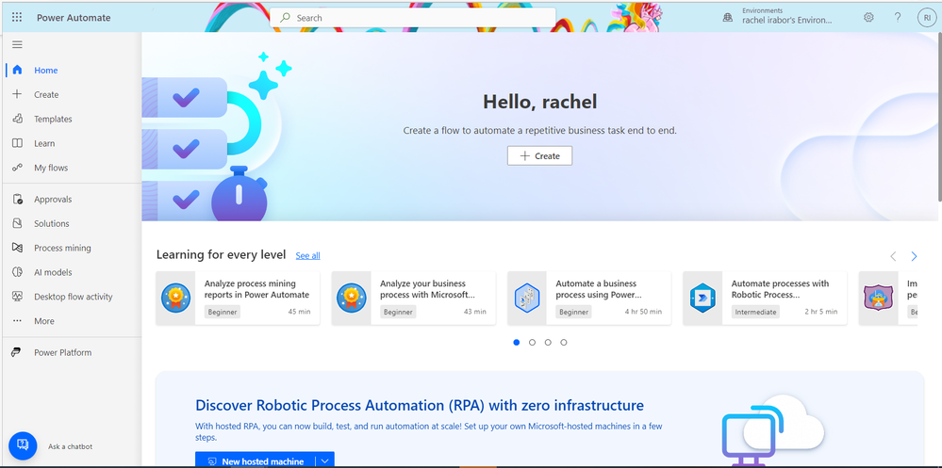Open Automate processes with Robotic Process card title
Viewport: 942px width, 468px height.
pyautogui.click(x=780, y=288)
